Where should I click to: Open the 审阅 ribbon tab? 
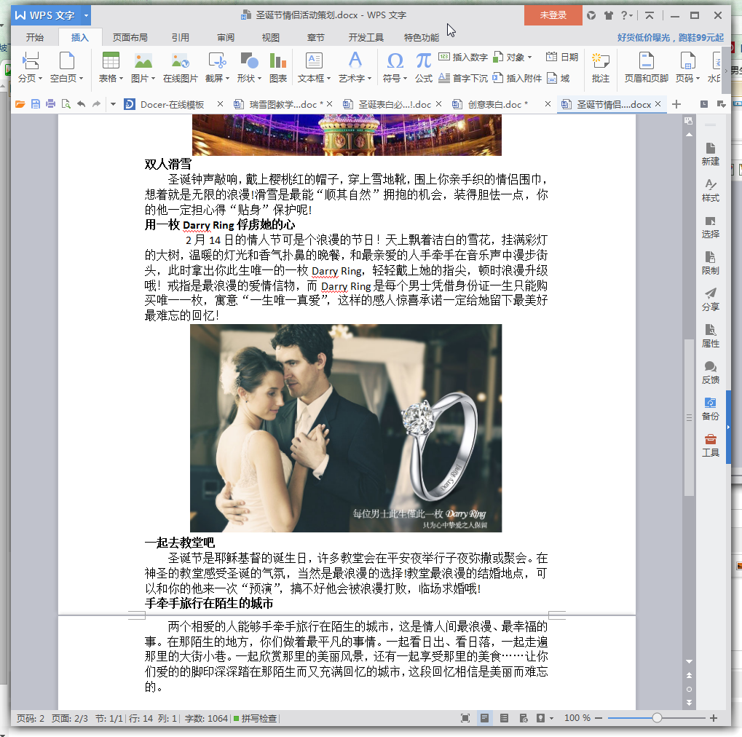tap(226, 37)
